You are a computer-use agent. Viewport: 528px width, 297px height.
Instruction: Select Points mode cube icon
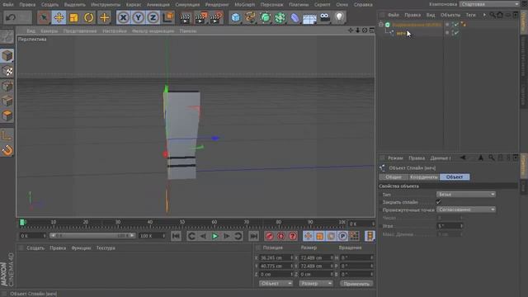click(7, 86)
